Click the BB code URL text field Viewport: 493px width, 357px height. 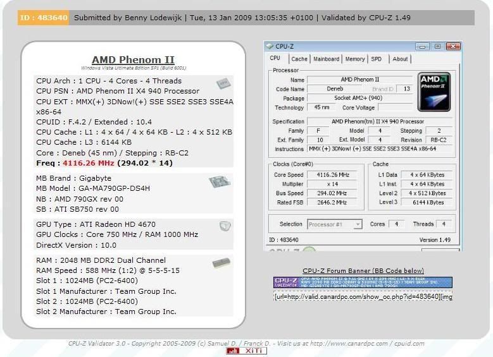pyautogui.click(x=363, y=296)
